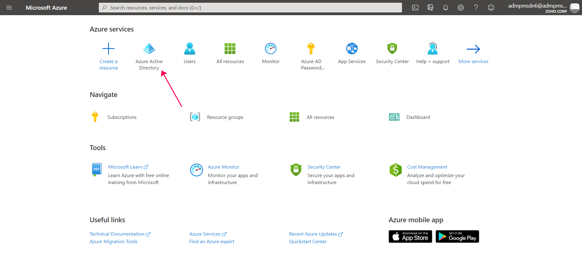
Task: Open the Users service icon
Action: [x=190, y=49]
